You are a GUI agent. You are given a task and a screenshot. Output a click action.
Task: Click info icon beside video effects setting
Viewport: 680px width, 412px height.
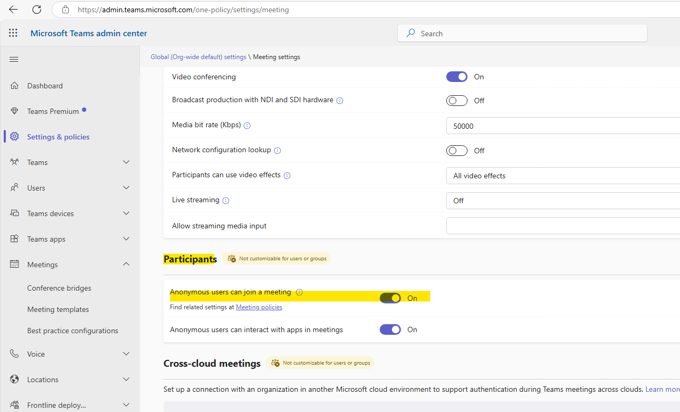coord(287,176)
